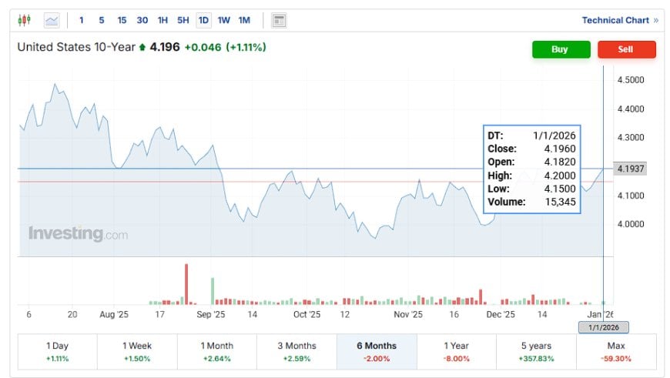
Task: Select the 5H interval
Action: pyautogui.click(x=183, y=20)
